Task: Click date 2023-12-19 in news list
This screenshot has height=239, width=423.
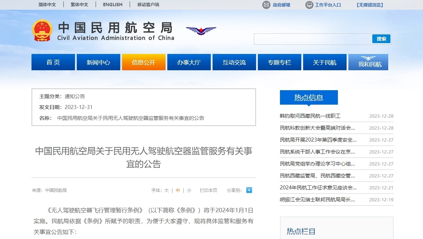Action: click(381, 200)
